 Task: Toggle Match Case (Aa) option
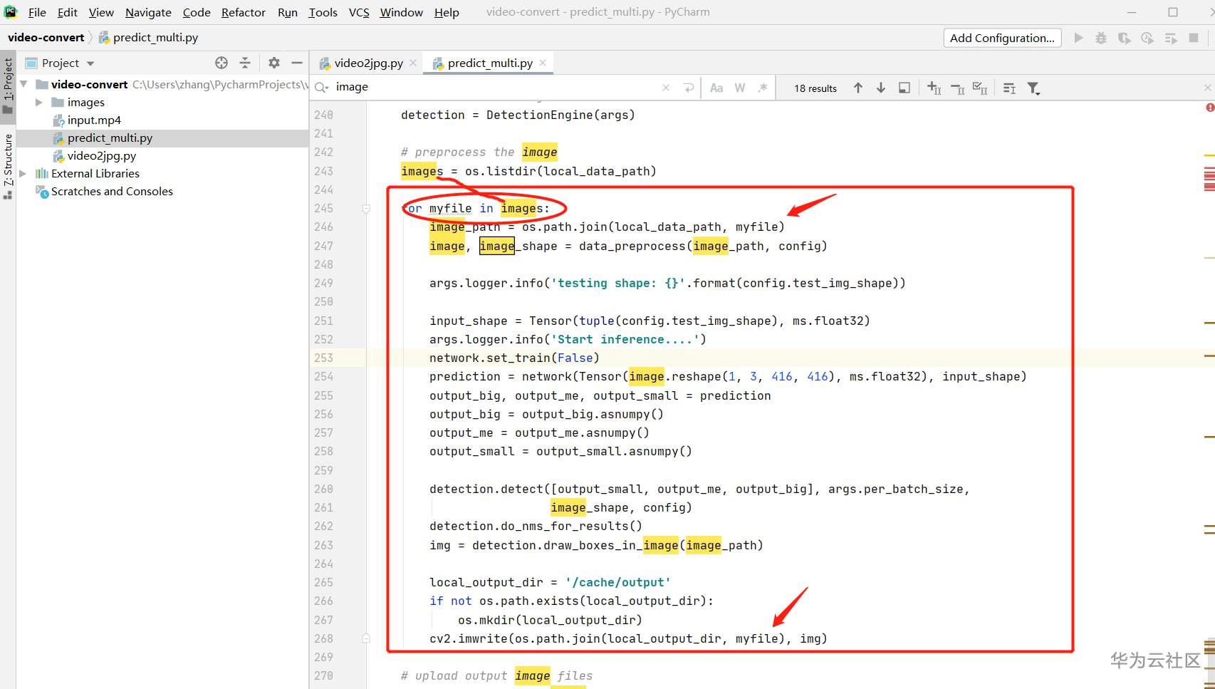pos(716,88)
